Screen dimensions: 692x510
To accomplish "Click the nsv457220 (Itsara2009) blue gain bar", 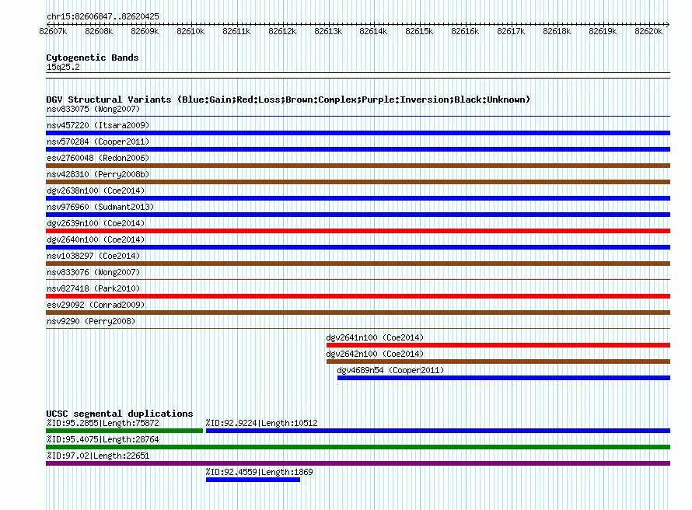I will tap(358, 133).
